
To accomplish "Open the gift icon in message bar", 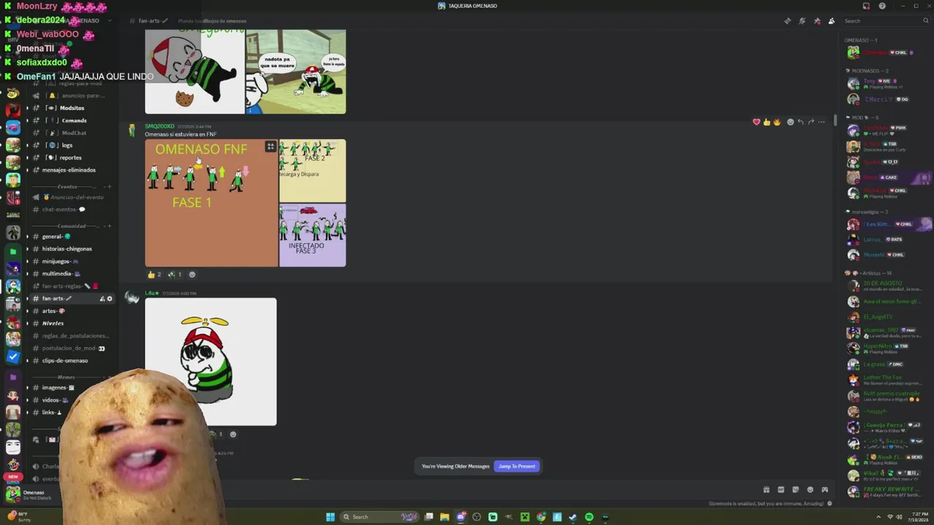I will pyautogui.click(x=766, y=490).
